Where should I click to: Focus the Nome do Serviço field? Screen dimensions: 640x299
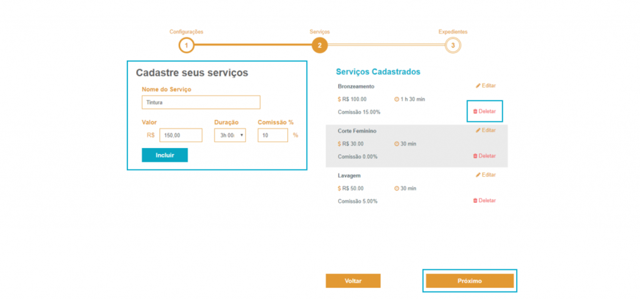pyautogui.click(x=201, y=102)
